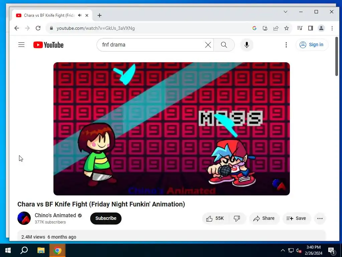Open Google icon in address bar
This screenshot has height=257, width=342.
(254, 28)
